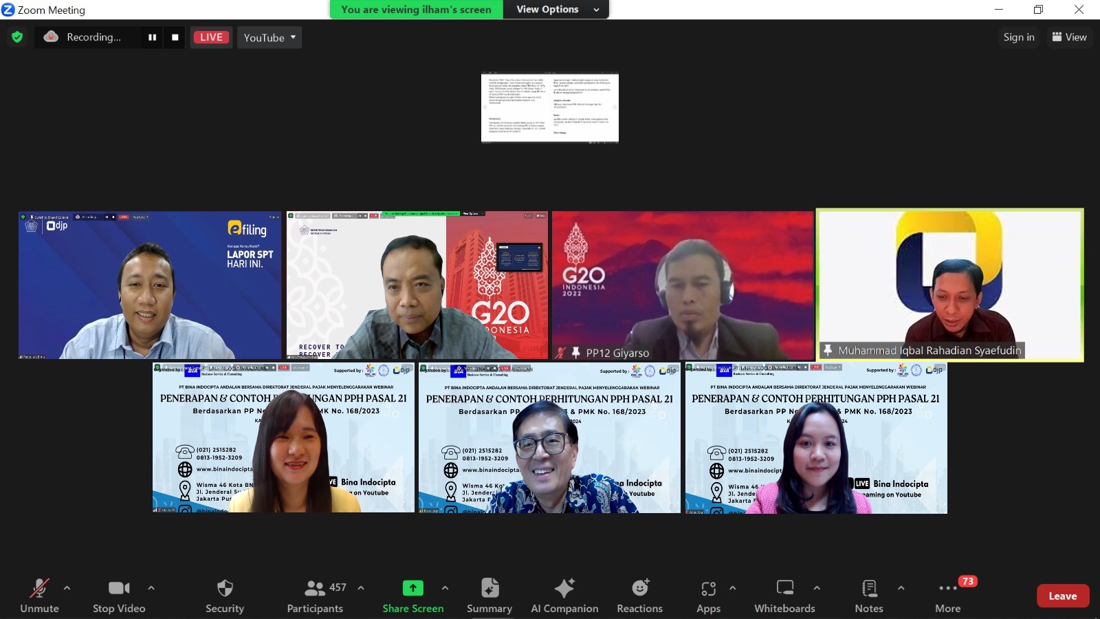Toggle Stop Video camera button
Screen dimensions: 1100x619
pos(119,596)
